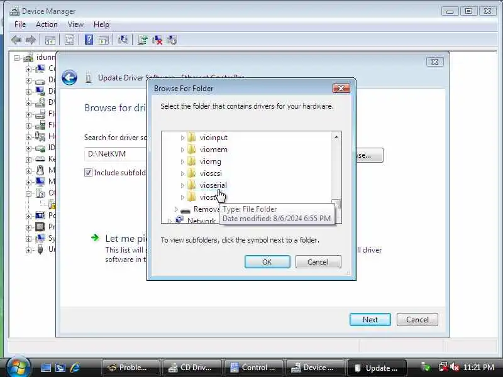Launch Internet Explorer from quick launch
Screen dimensions: 503x377
pos(75,368)
